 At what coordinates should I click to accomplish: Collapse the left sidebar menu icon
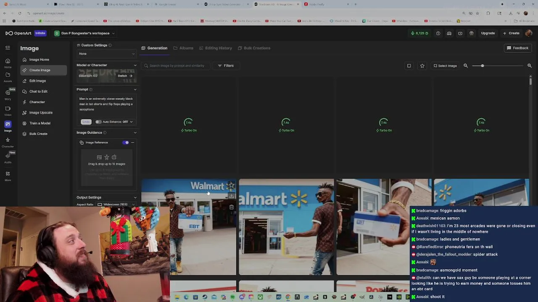click(8, 48)
